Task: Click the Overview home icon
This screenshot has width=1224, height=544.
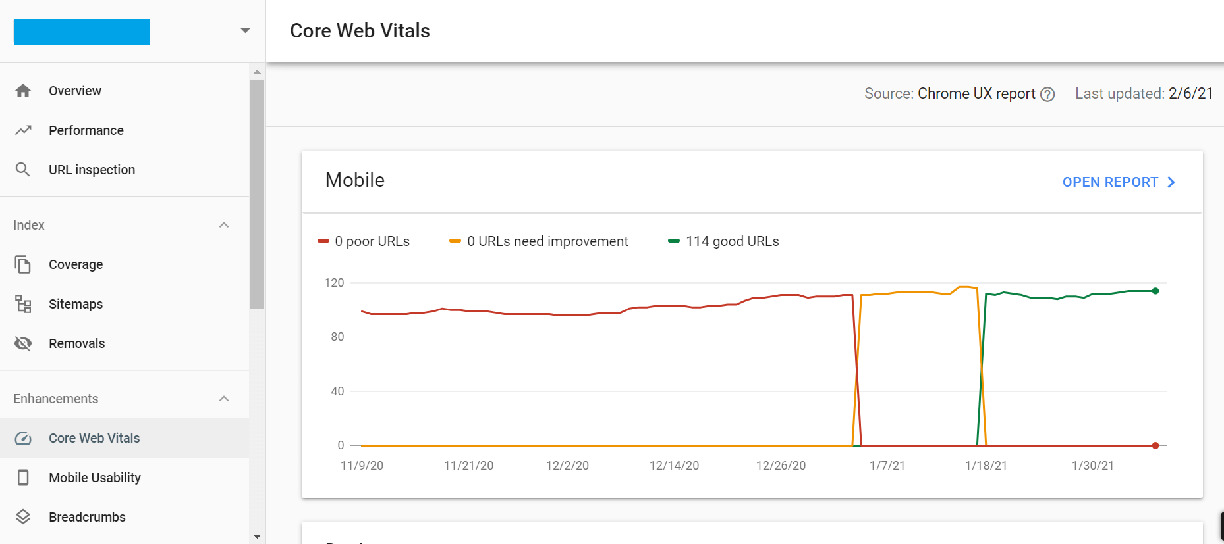Action: 23,91
